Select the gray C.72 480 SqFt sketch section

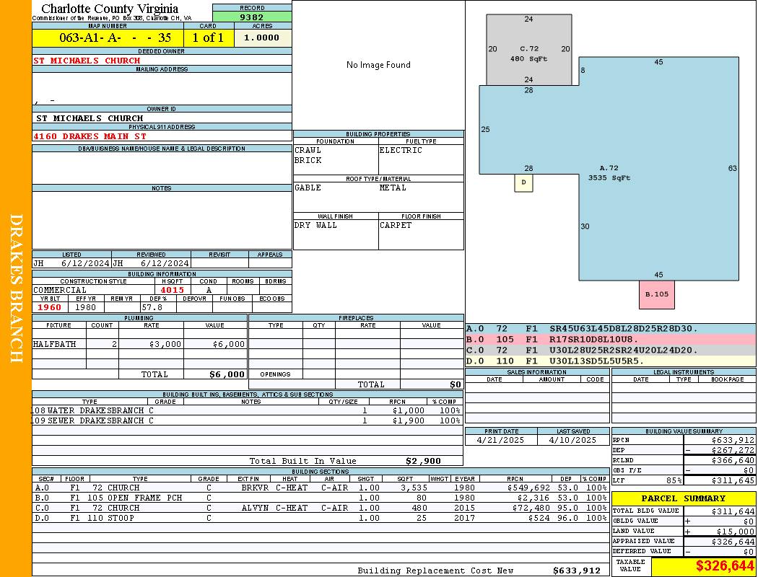(x=529, y=50)
